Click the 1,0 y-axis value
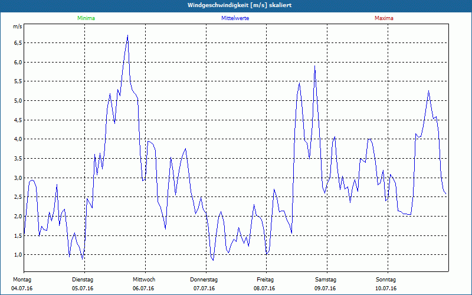 point(18,255)
